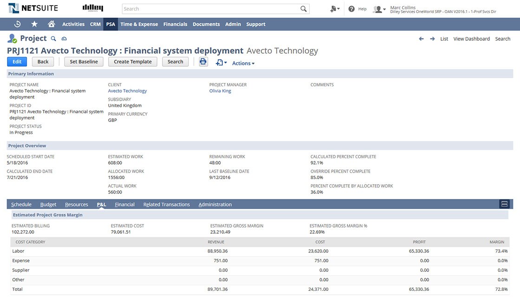The width and height of the screenshot is (520, 302).
Task: Click the Help text link
Action: (362, 9)
